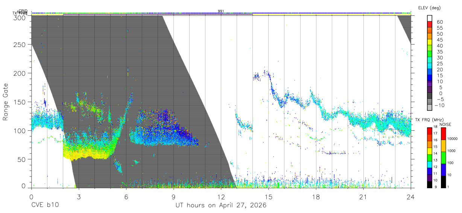
Task: Click the '250' range gate tick label
Action: click(20, 44)
